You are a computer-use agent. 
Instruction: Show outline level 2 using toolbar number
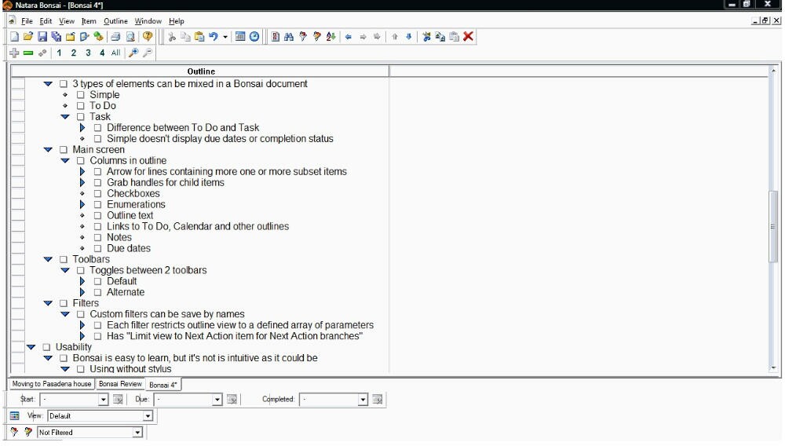point(74,53)
